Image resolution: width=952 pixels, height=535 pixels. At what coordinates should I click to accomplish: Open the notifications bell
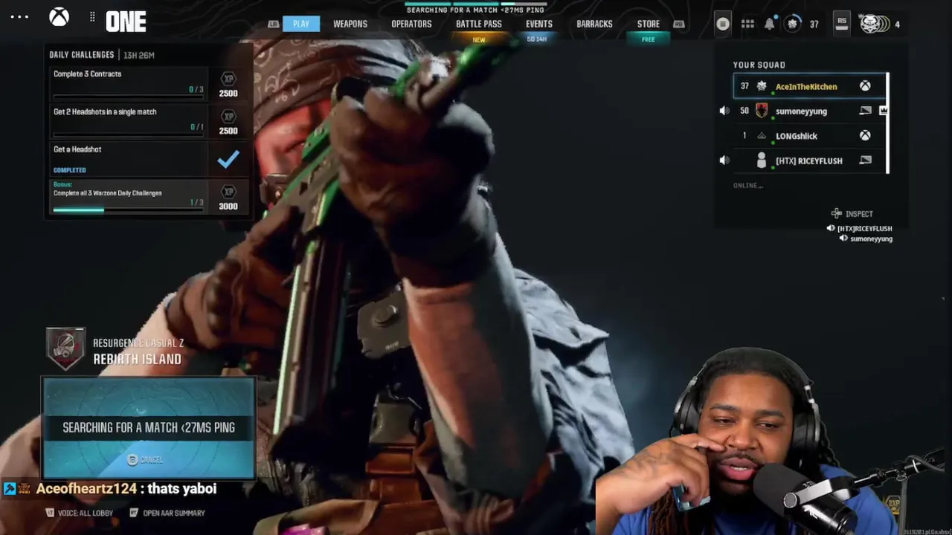(769, 24)
